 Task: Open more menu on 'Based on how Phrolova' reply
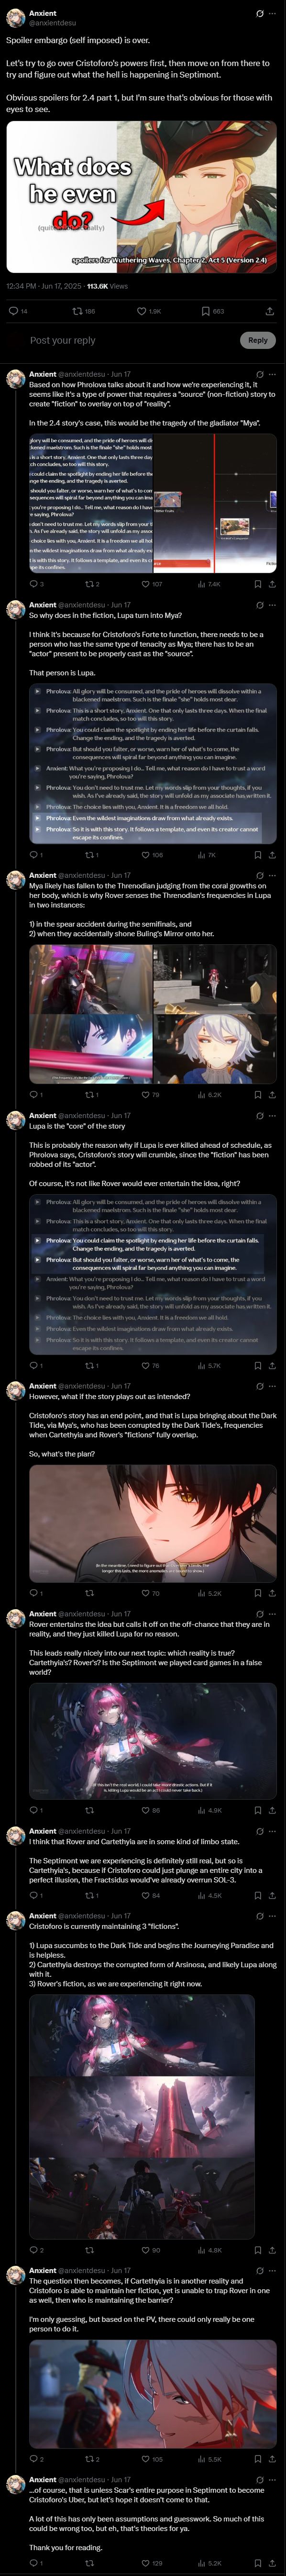click(x=273, y=374)
